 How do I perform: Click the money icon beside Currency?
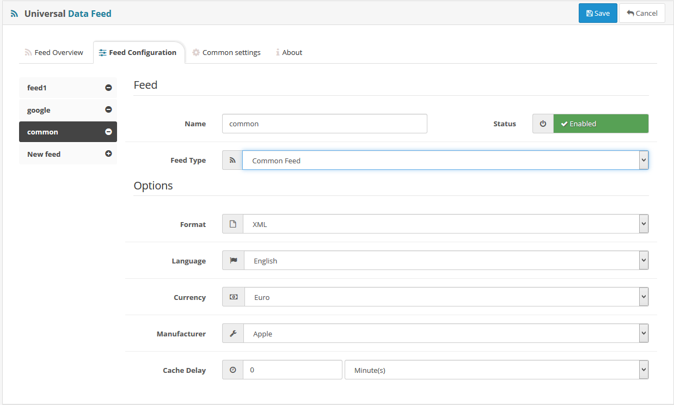click(234, 297)
